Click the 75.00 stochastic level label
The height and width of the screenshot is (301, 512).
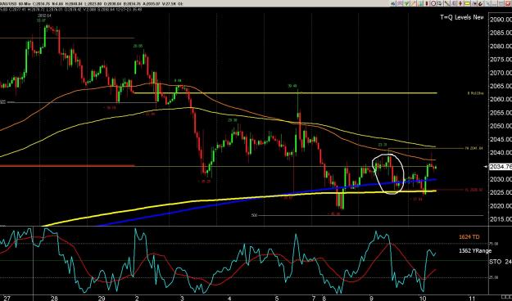click(x=493, y=244)
